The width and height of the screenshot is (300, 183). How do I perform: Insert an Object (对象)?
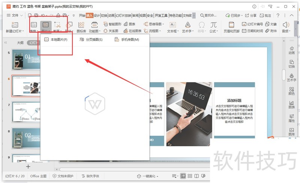click(x=271, y=24)
